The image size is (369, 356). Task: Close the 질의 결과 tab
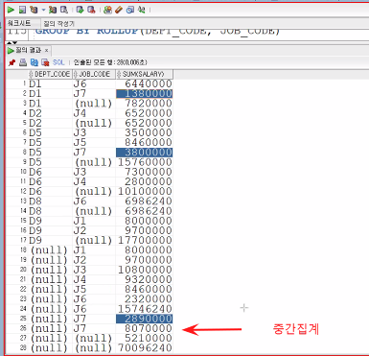click(46, 50)
